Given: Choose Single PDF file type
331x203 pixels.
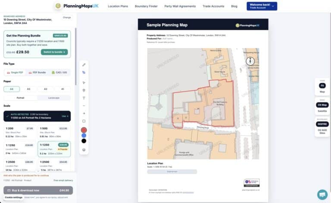Looking at the screenshot, I should (15, 73).
